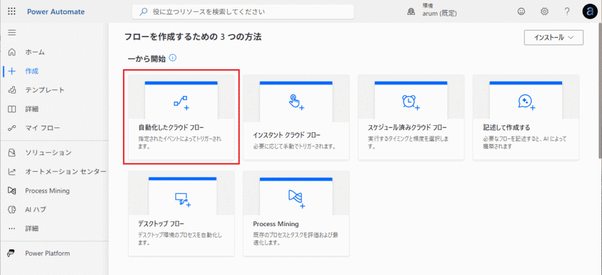The image size is (602, 275).
Task: Open the settings gear icon
Action: coord(544,12)
